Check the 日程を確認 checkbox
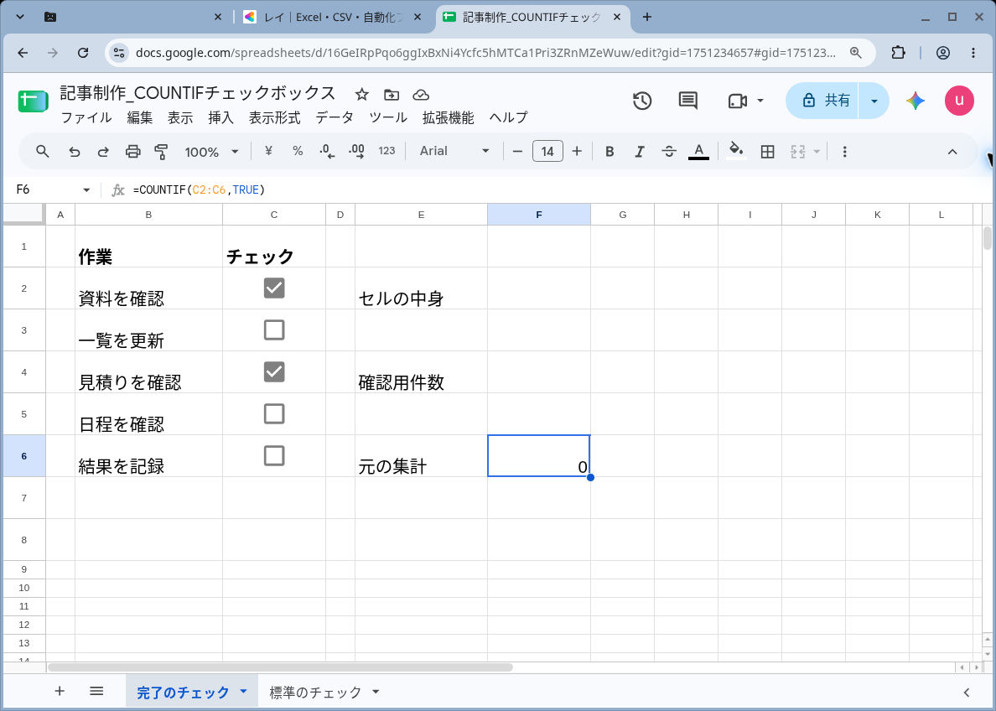Image resolution: width=996 pixels, height=711 pixels. [x=274, y=413]
